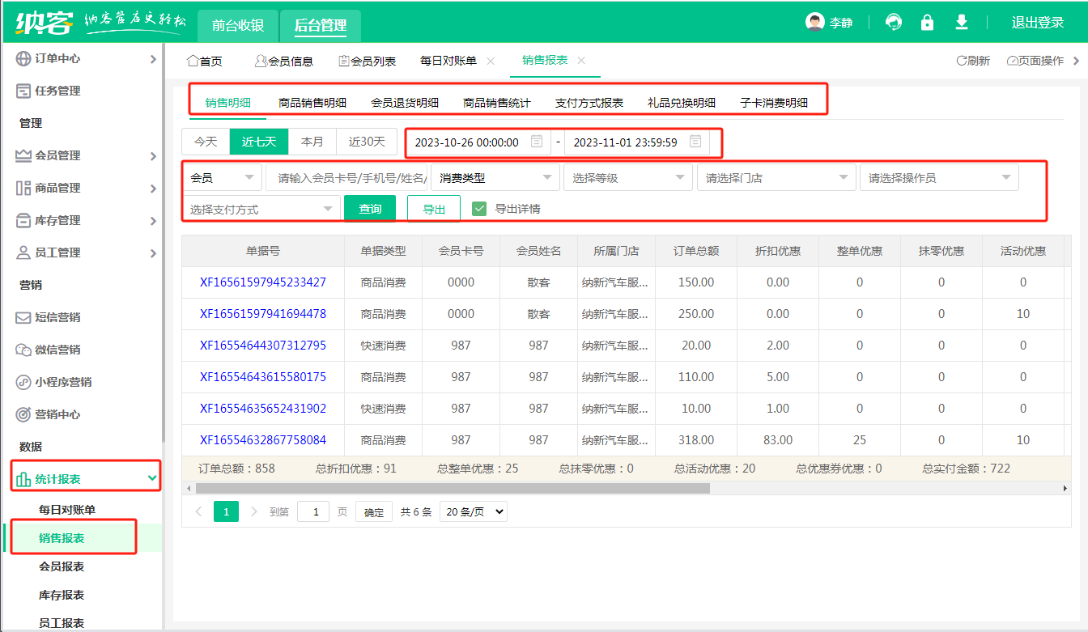Toggle the 导出详情 checkbox
1088x632 pixels.
click(x=479, y=209)
